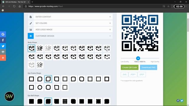Share via the Twitter sidebar button

point(3,46)
